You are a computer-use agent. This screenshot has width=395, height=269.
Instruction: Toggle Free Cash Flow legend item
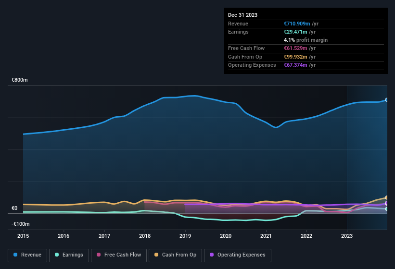click(x=118, y=255)
